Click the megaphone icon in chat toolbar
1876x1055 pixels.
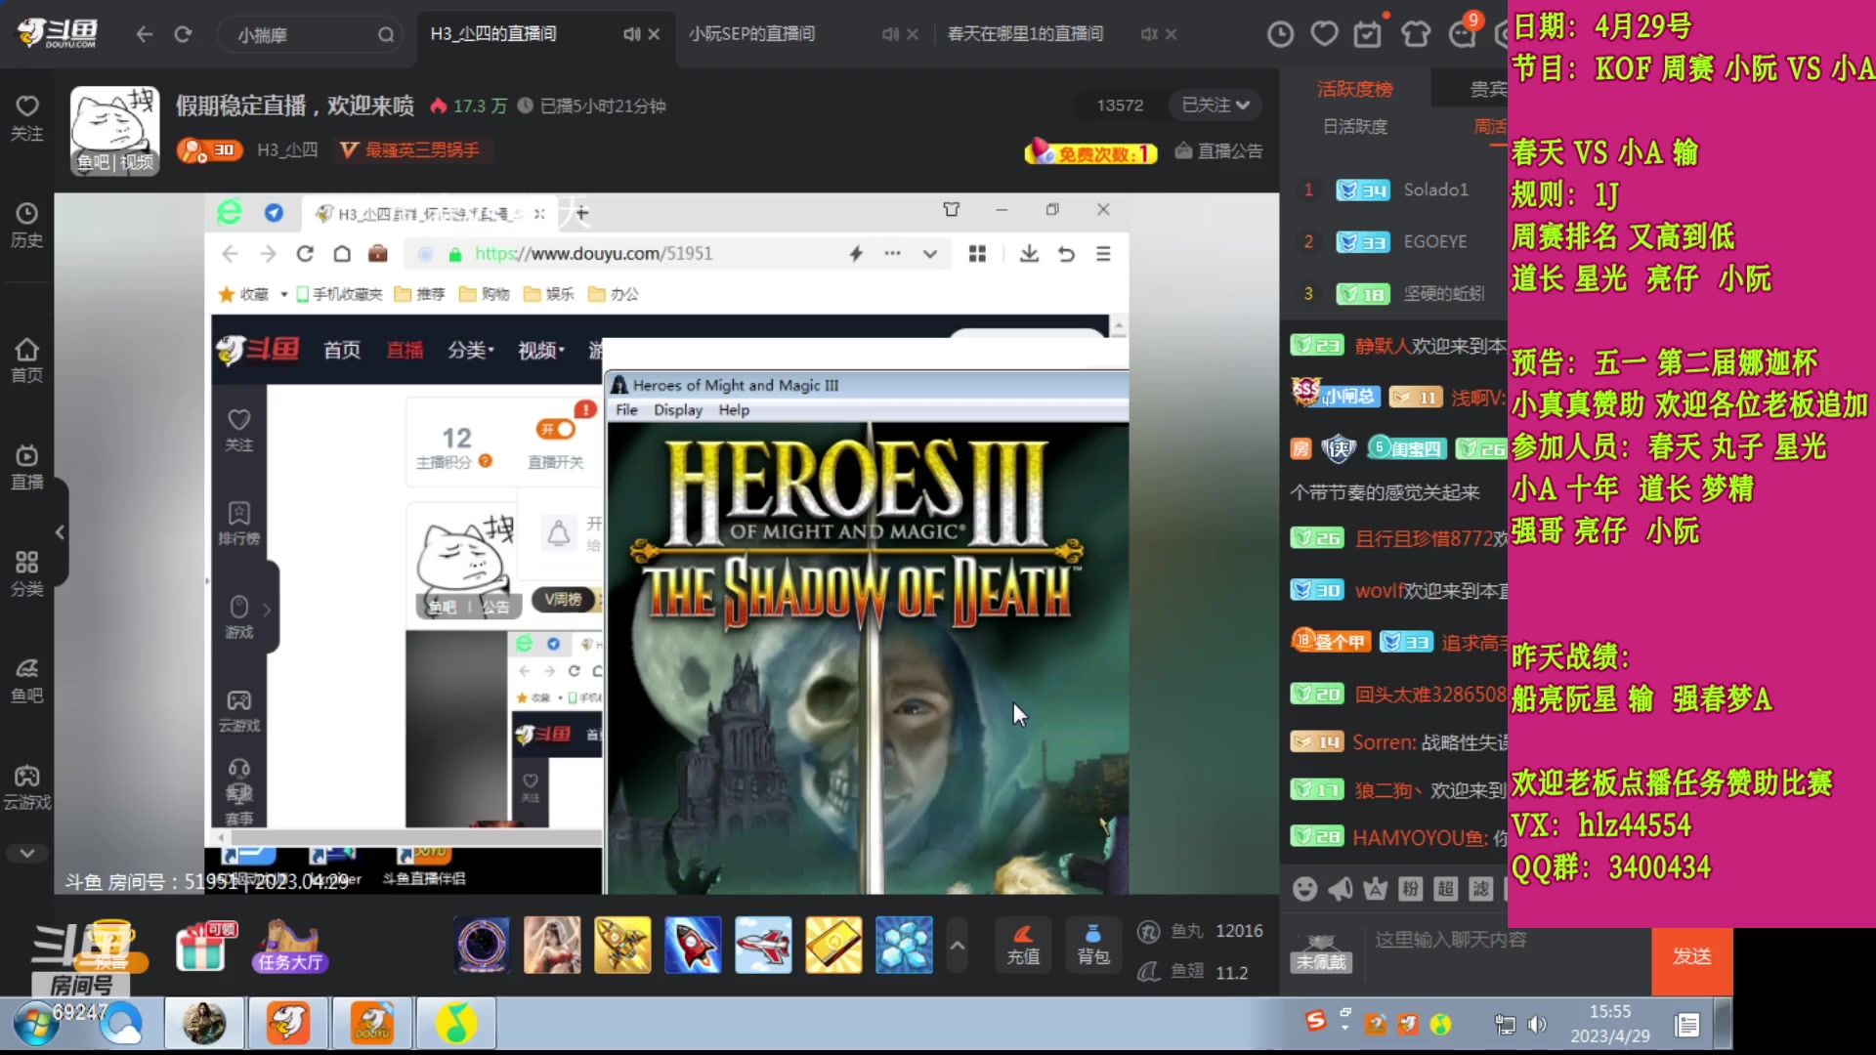point(1340,888)
